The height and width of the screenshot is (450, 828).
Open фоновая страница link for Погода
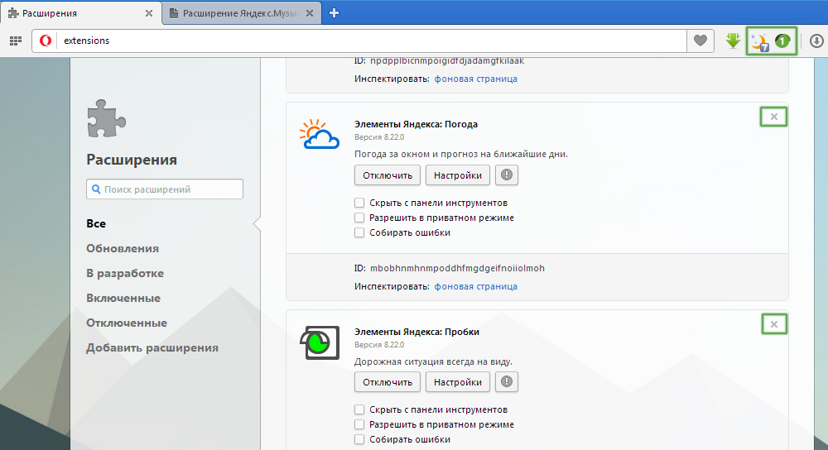(x=475, y=286)
